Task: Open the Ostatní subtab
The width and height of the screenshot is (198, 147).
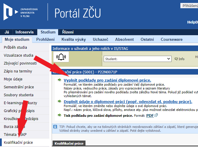Action: pyautogui.click(x=147, y=39)
